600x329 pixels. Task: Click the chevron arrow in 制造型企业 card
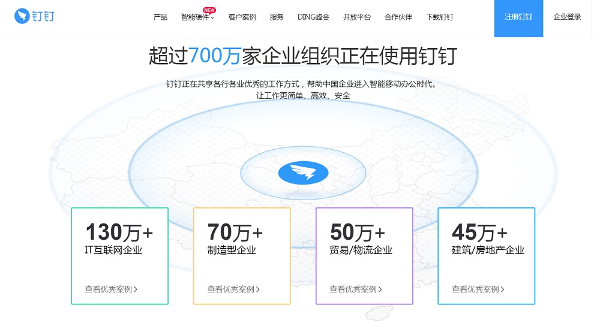[258, 289]
